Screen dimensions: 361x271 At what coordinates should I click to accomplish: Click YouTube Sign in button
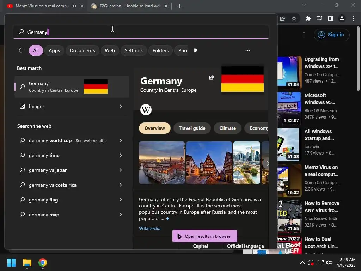331,35
